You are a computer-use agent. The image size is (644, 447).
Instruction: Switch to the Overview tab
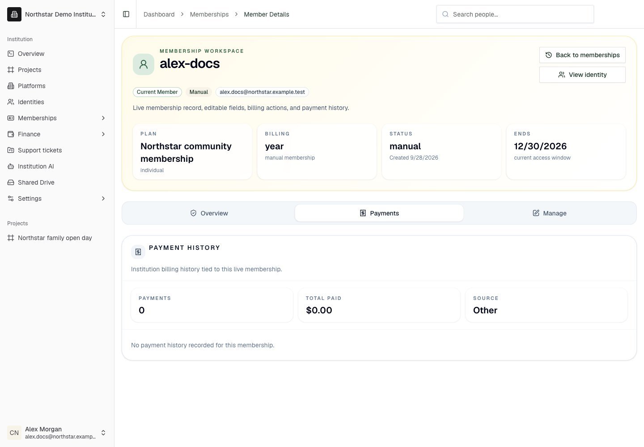[209, 213]
